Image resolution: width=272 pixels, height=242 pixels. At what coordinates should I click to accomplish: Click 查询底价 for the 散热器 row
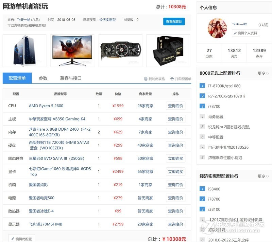tap(175, 211)
